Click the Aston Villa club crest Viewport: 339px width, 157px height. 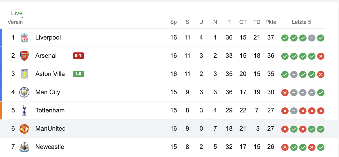(24, 74)
